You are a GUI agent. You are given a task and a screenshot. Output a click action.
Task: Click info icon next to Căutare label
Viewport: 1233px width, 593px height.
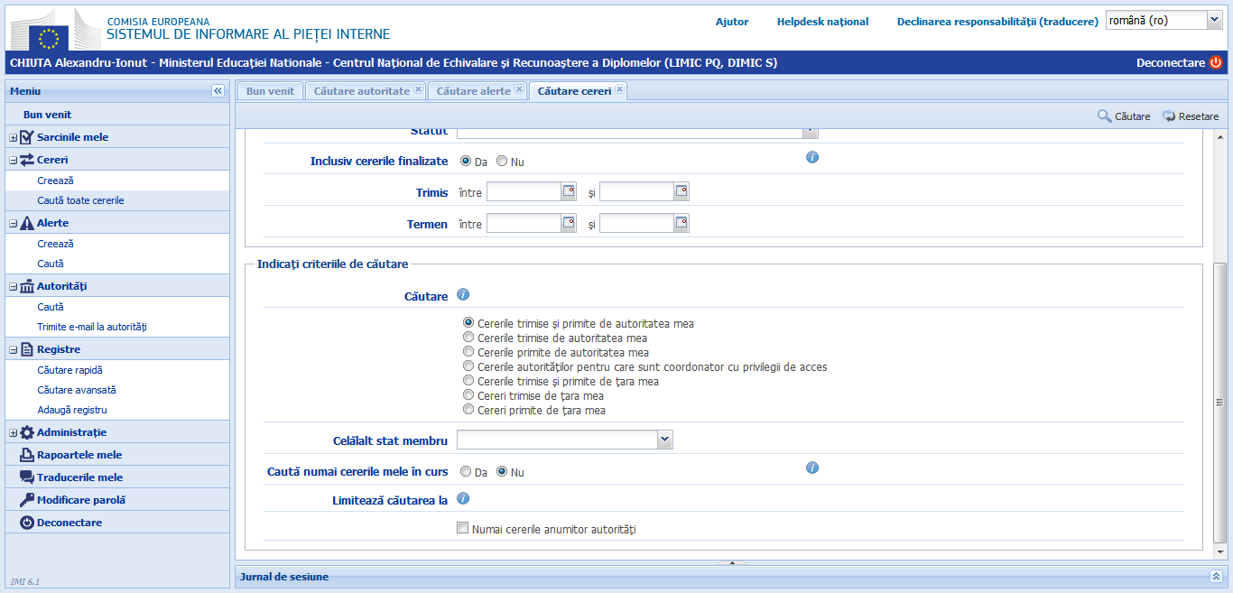[x=463, y=295]
